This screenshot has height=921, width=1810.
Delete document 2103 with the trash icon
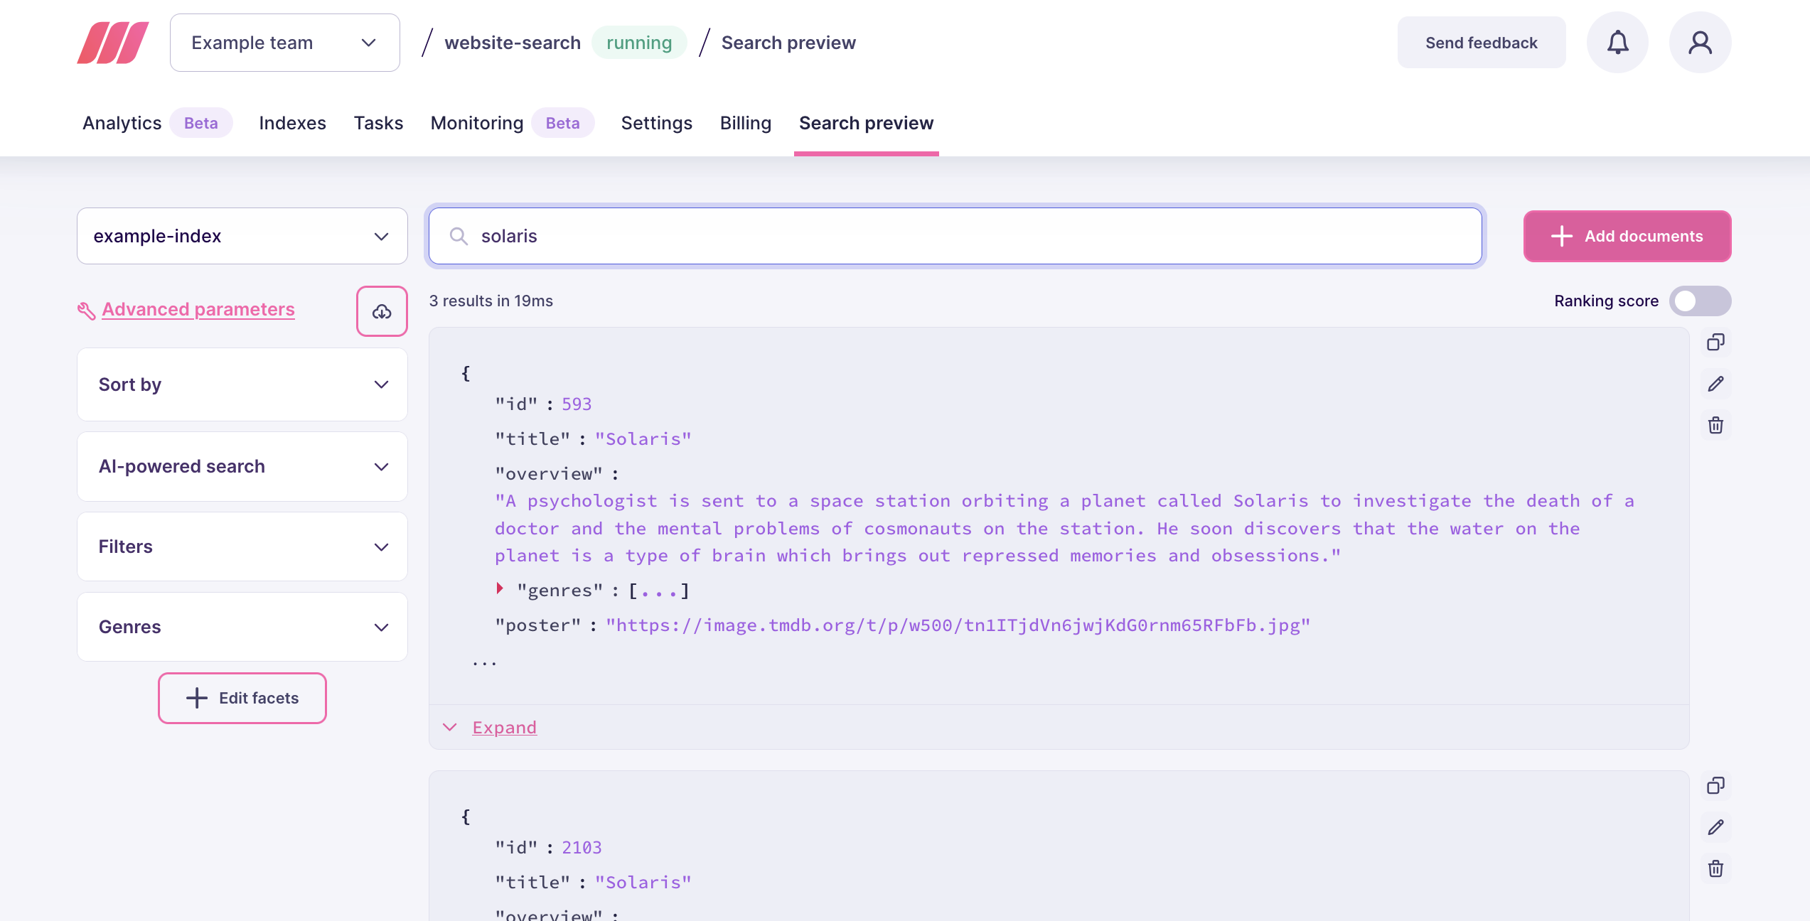1715,868
